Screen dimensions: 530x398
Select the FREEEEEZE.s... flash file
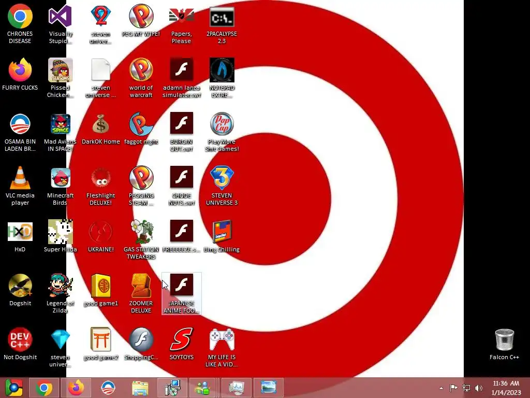point(182,237)
